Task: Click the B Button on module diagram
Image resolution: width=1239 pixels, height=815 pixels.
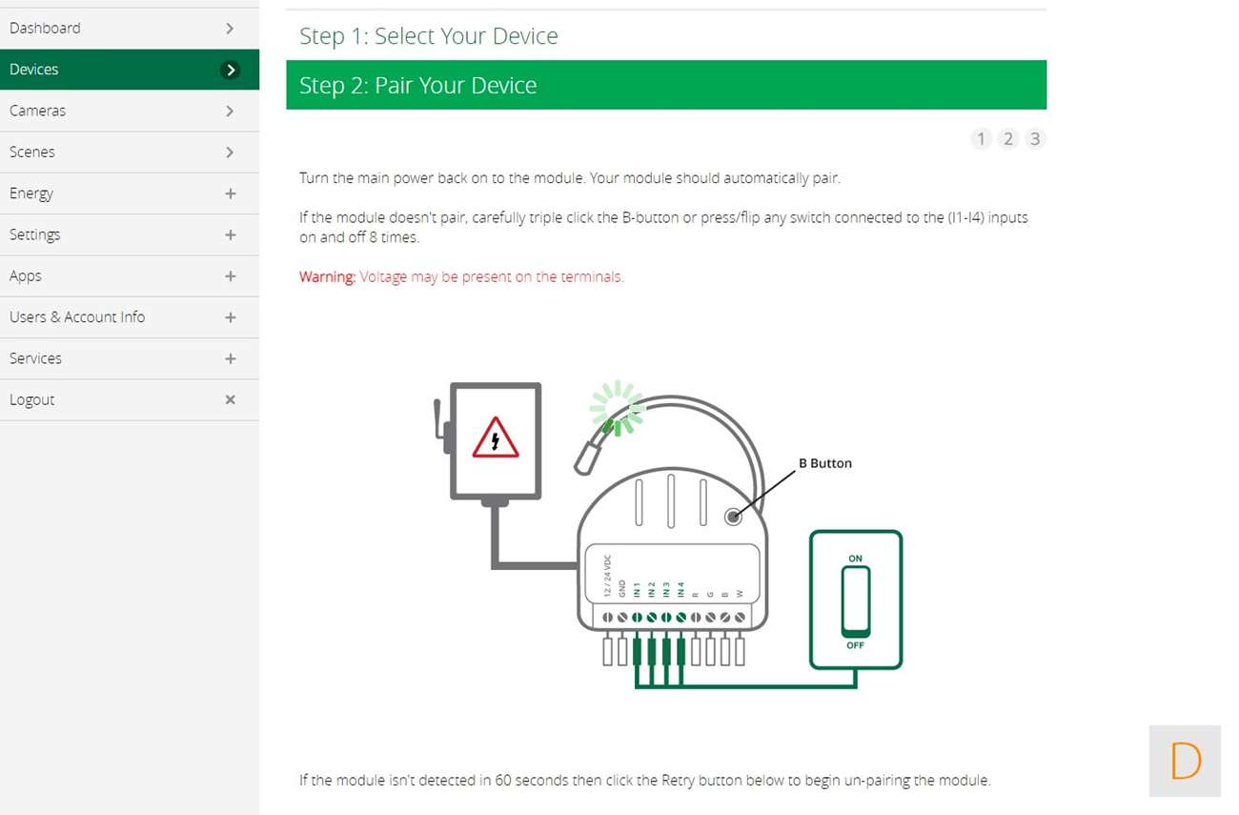Action: click(732, 517)
